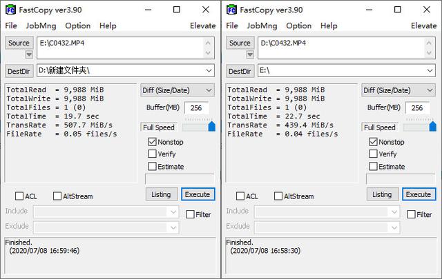Click FastCopy app icon in right window
The height and width of the screenshot is (279, 442).
click(232, 10)
